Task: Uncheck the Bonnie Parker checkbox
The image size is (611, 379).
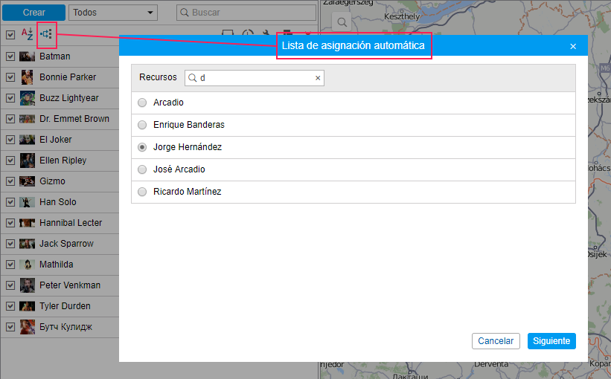Action: click(x=10, y=77)
